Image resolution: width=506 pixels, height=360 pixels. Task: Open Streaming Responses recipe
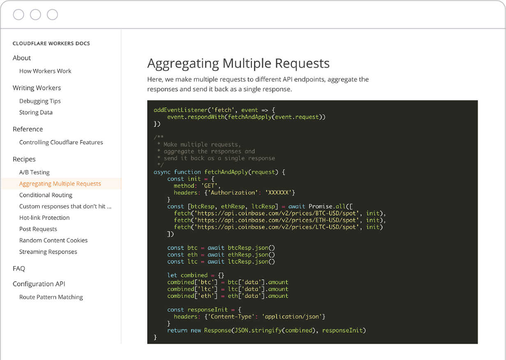pyautogui.click(x=48, y=252)
